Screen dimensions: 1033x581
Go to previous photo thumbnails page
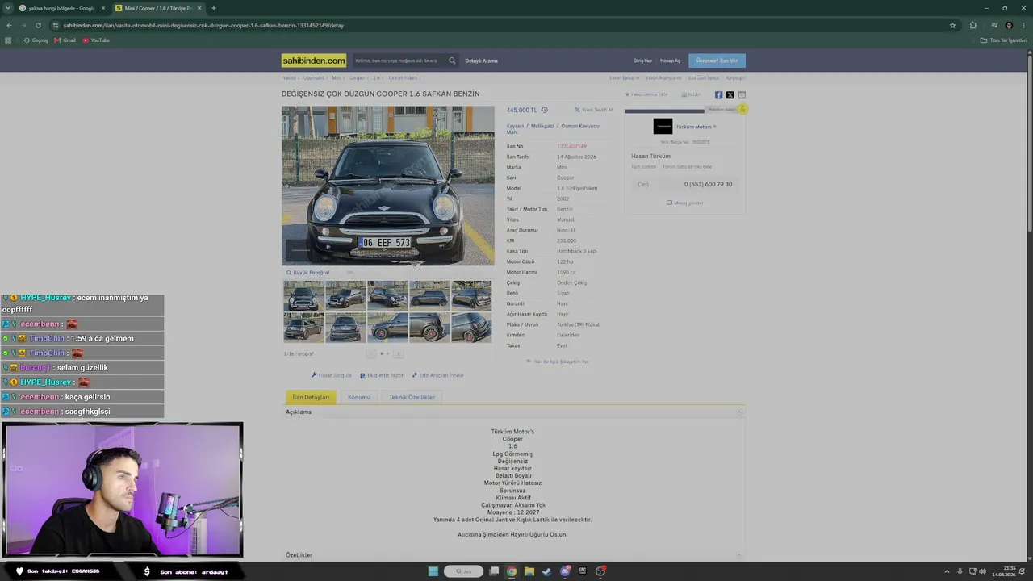tap(371, 353)
